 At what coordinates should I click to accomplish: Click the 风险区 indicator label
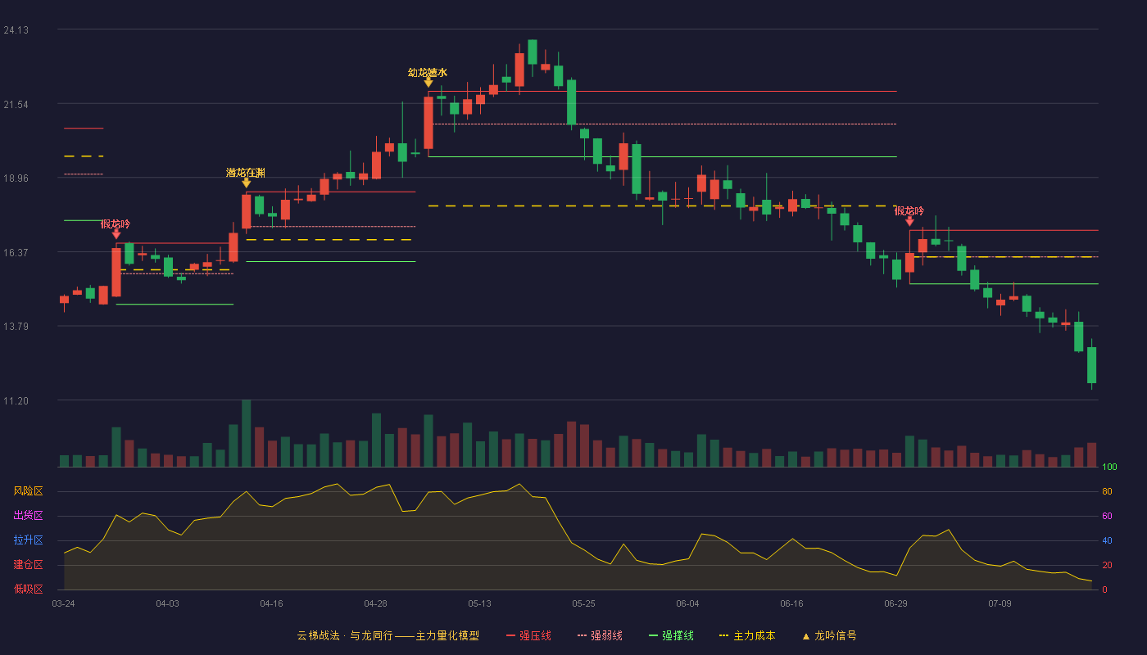click(28, 491)
